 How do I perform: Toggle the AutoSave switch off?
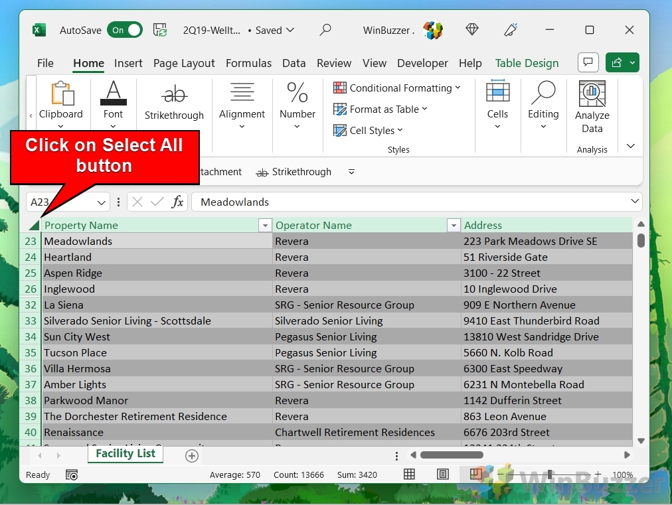[125, 30]
